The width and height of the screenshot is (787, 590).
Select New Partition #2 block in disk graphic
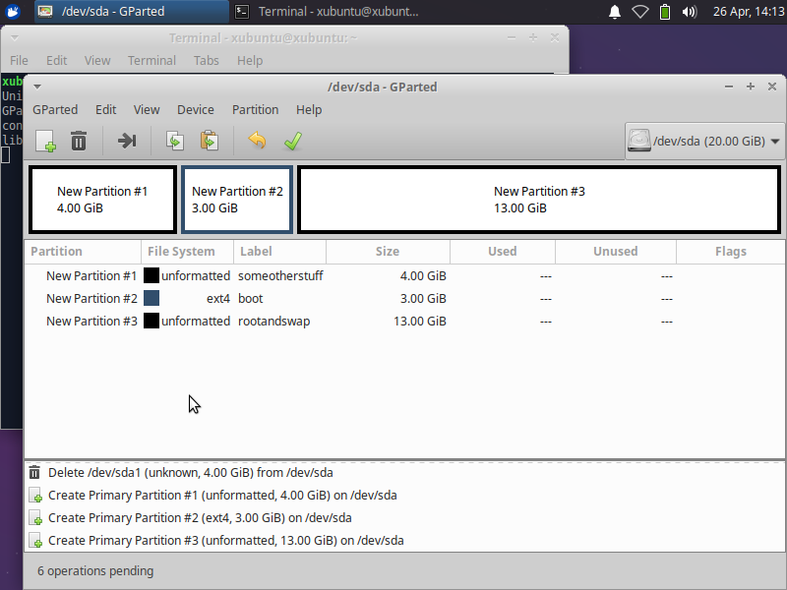pos(237,200)
